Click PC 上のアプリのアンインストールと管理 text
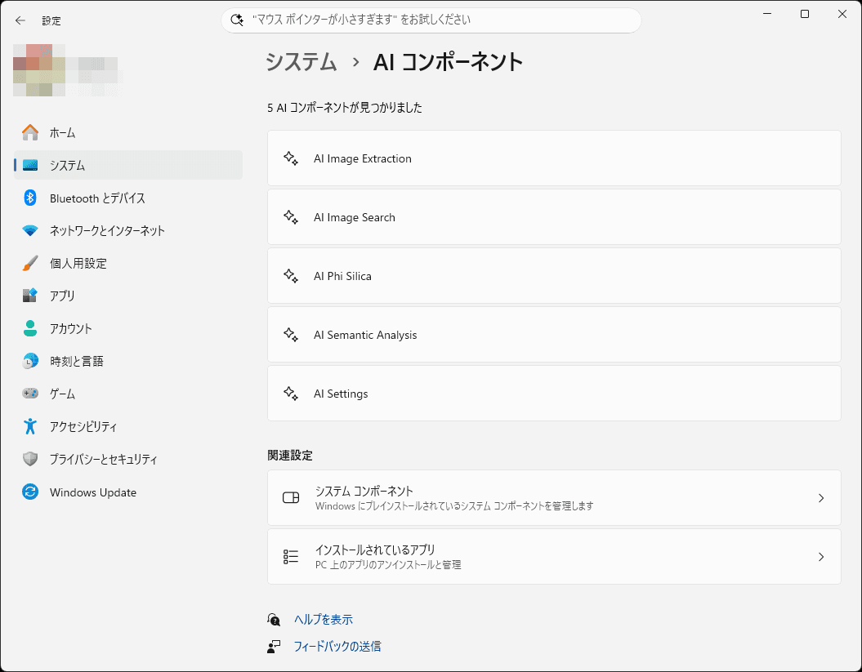 click(x=388, y=565)
